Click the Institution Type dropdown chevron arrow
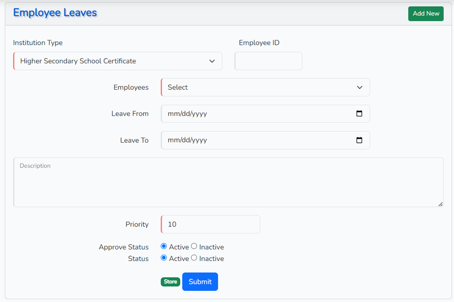454x302 pixels. pyautogui.click(x=212, y=61)
